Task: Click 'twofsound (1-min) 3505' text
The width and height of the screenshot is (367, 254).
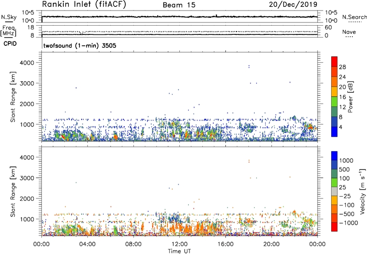Action: point(80,45)
